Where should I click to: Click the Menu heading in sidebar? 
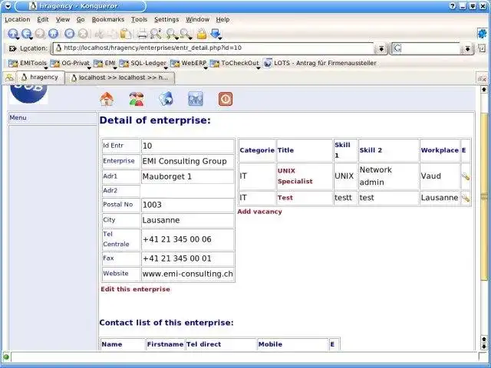[18, 117]
